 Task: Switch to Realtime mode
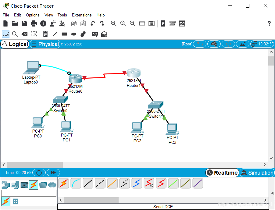pyautogui.click(x=222, y=173)
